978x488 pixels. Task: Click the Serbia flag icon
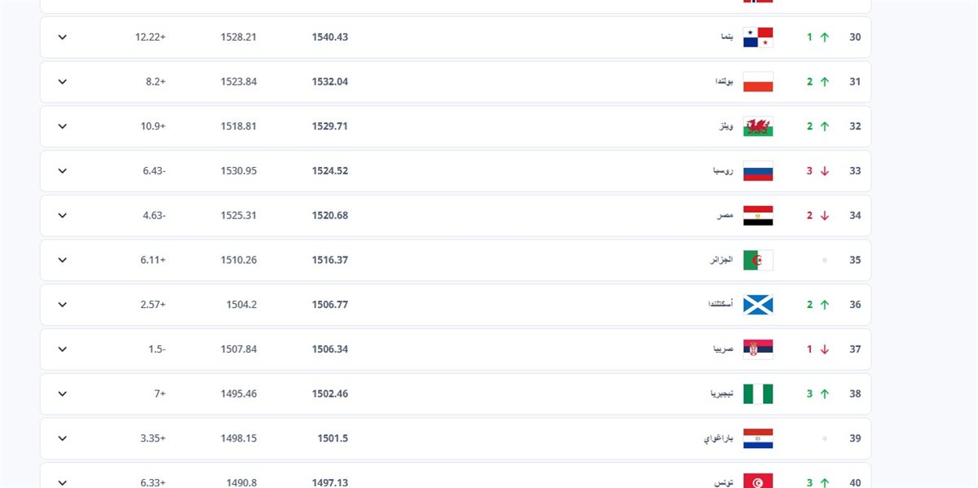coord(757,350)
